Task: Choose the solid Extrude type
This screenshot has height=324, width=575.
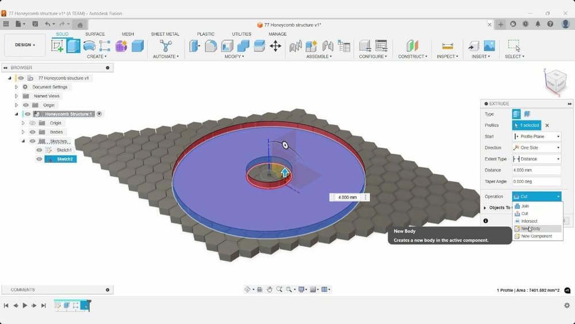Action: tap(516, 114)
